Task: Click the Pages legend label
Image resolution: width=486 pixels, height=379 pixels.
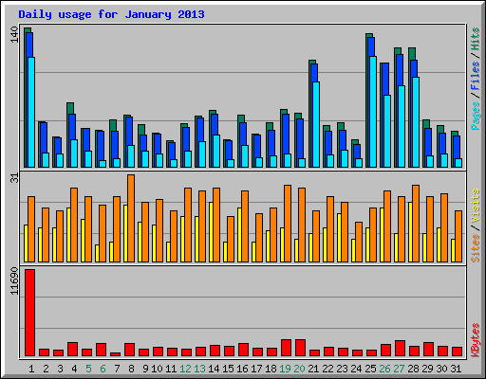Action: (476, 116)
